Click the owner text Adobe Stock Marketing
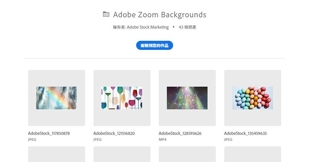 point(148,27)
